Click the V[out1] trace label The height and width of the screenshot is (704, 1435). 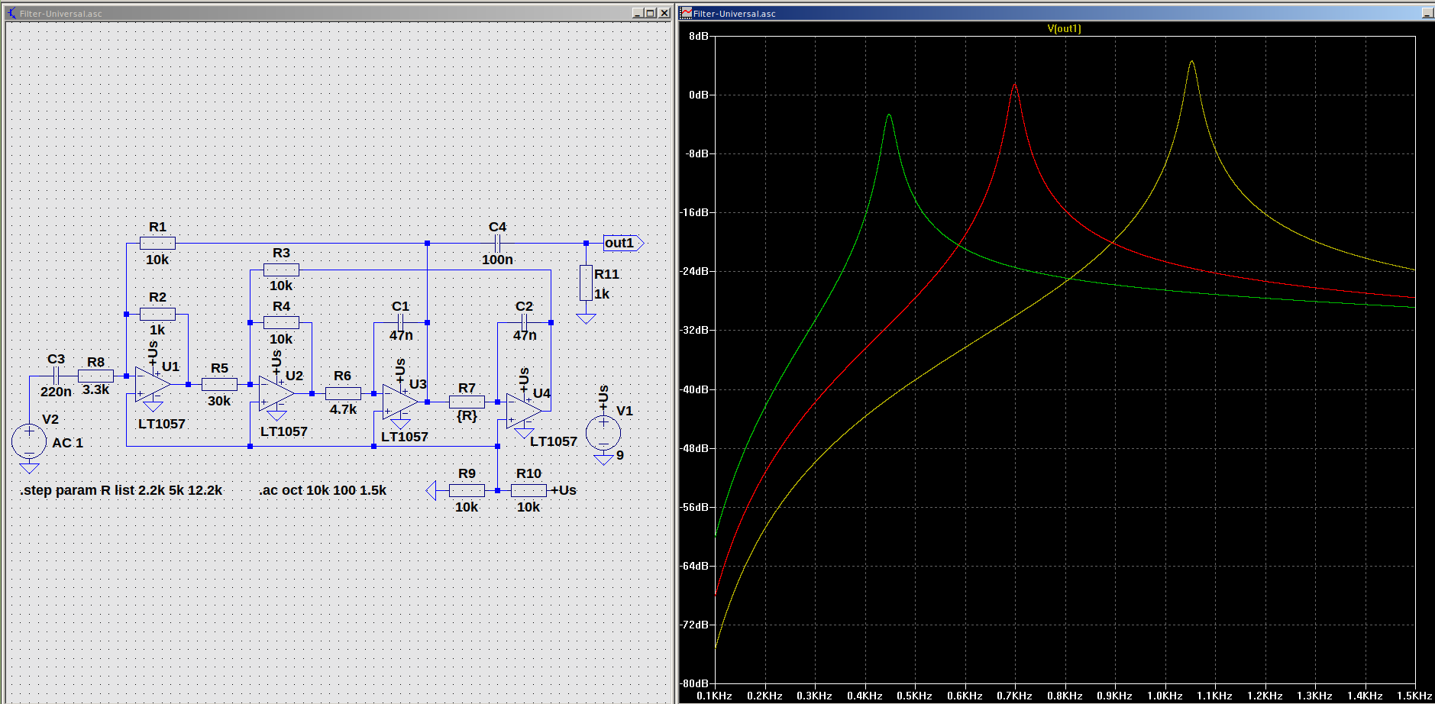coord(1064,29)
